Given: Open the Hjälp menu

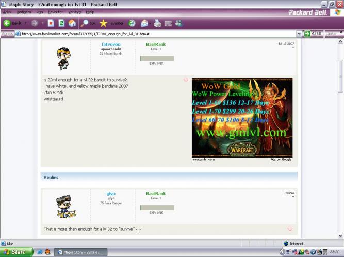Looking at the screenshot, I should pos(90,12).
